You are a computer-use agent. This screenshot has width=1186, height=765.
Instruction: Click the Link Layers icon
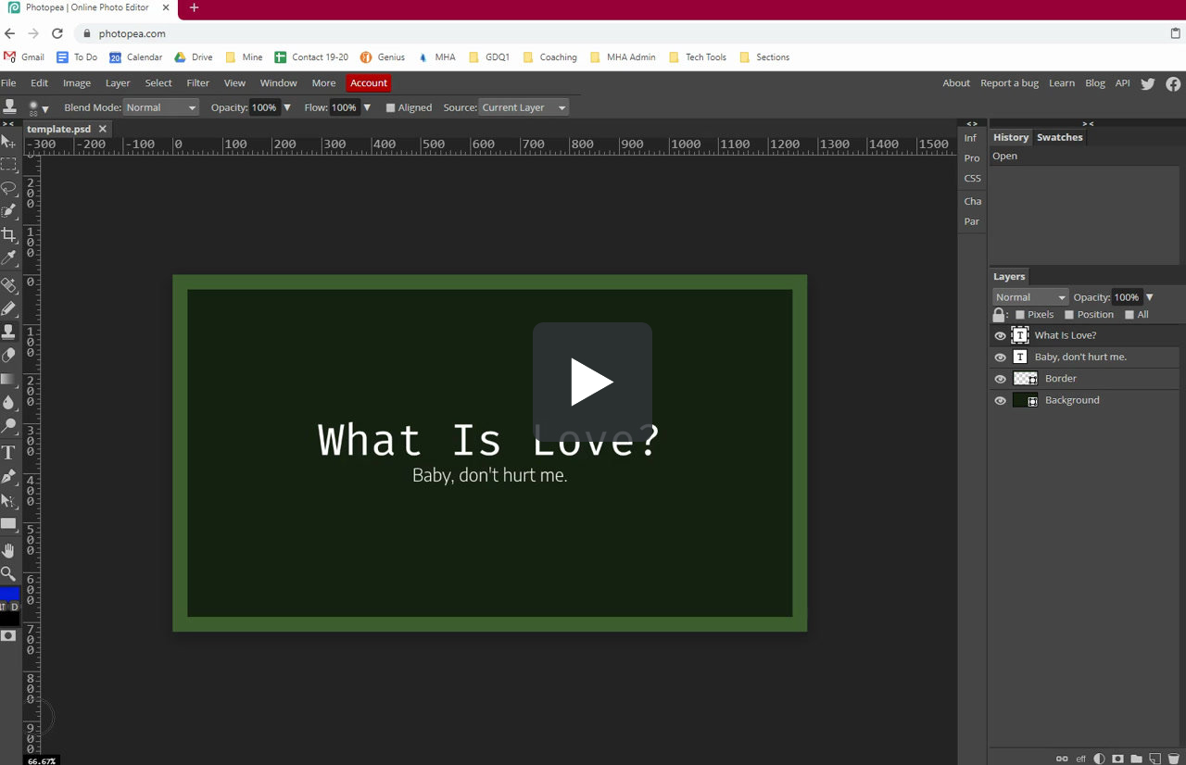point(1063,759)
